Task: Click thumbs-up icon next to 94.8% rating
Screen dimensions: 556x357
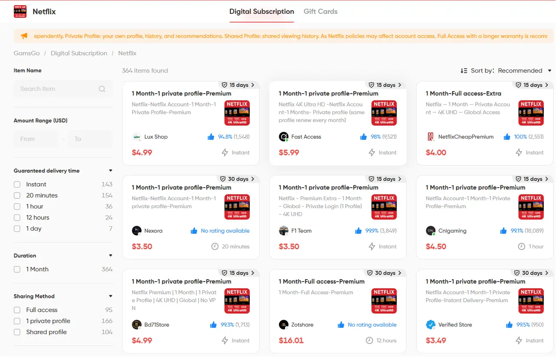Action: pos(211,137)
